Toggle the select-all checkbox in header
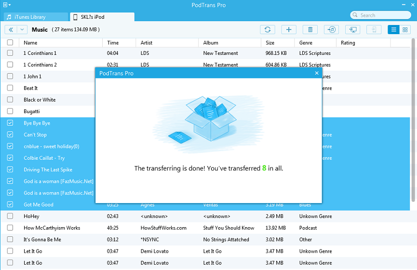The width and height of the screenshot is (417, 270). click(x=10, y=43)
